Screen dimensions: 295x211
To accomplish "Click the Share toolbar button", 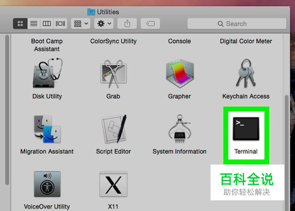I will pyautogui.click(x=127, y=23).
